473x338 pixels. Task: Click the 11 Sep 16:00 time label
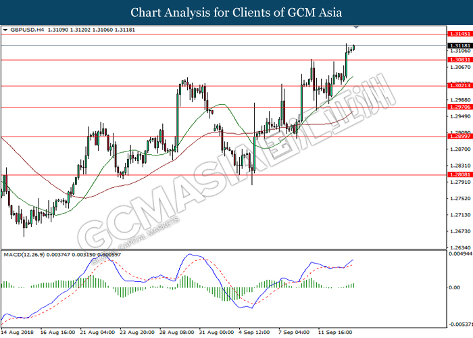[335, 333]
